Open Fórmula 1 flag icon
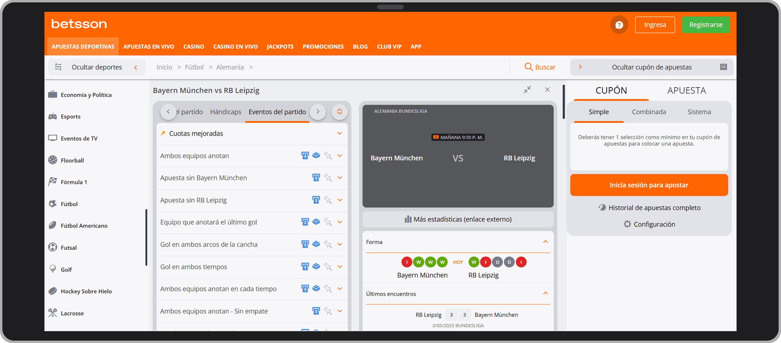The height and width of the screenshot is (343, 781). pos(52,182)
